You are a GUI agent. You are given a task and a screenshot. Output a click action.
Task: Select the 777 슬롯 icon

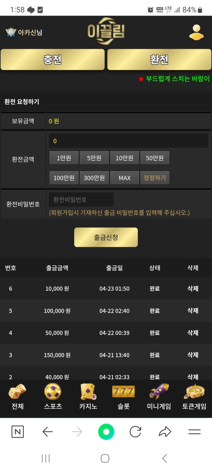(124, 392)
